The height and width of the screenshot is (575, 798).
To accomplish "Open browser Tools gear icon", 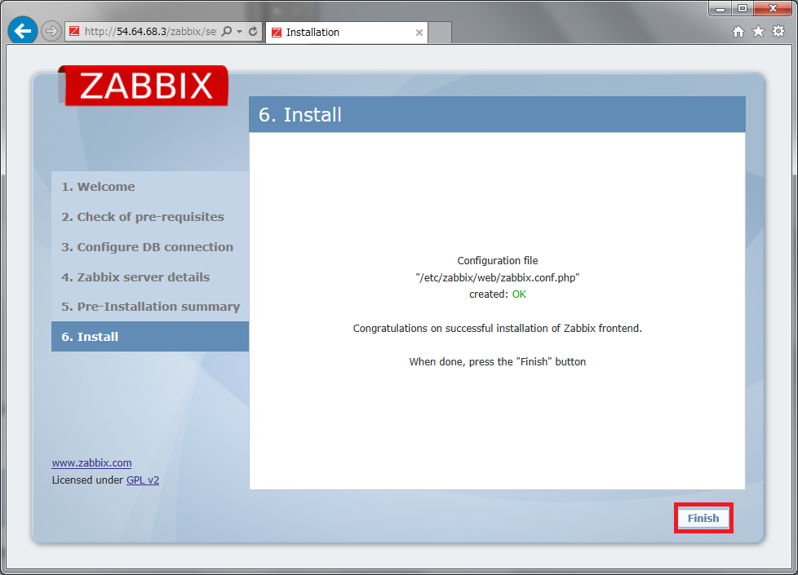I will point(778,32).
